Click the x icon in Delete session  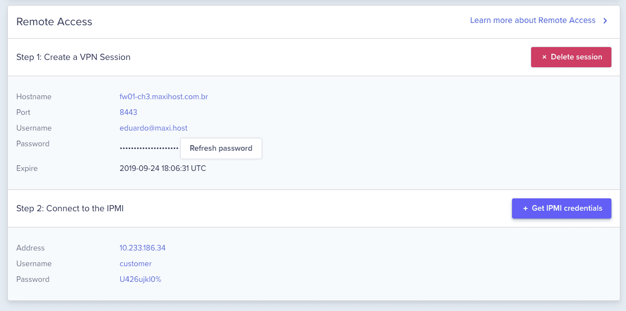(544, 57)
